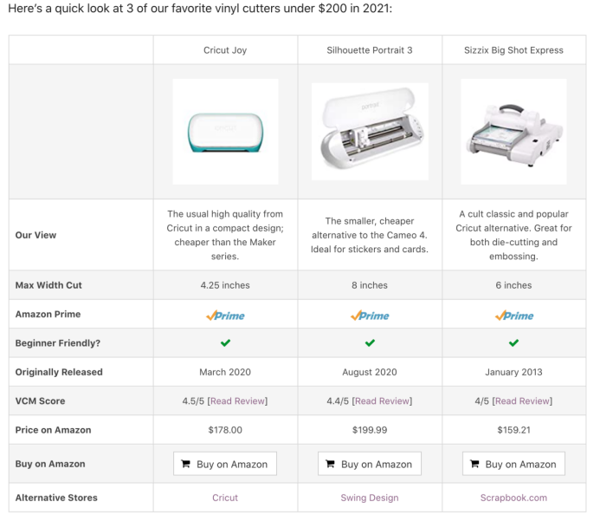This screenshot has height=521, width=600.
Task: Click the Cricut Joy column heading
Action: pyautogui.click(x=225, y=50)
